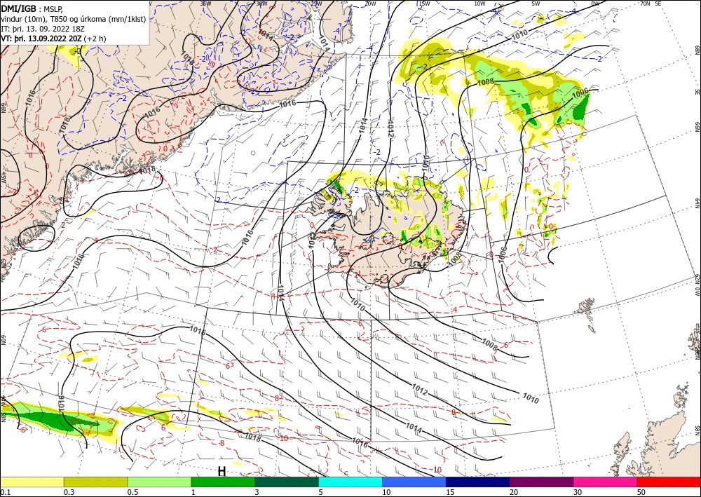Viewport: 701px width, 497px height.
Task: Click the '10W' longitude label
Action: pyautogui.click(x=479, y=3)
